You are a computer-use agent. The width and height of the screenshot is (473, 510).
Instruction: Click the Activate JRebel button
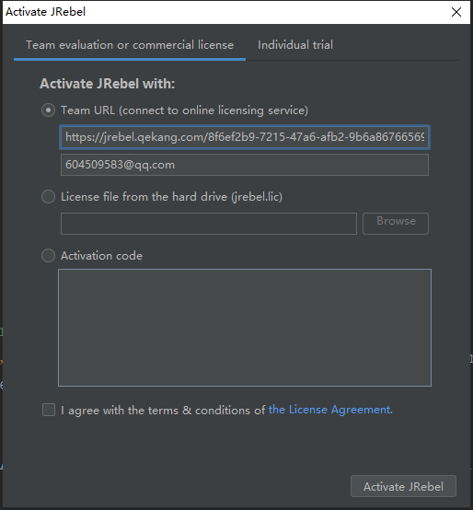click(403, 486)
